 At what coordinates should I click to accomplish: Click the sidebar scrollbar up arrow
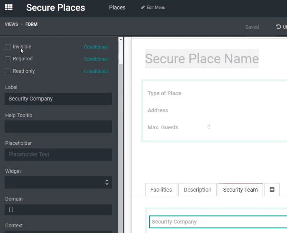121,39
